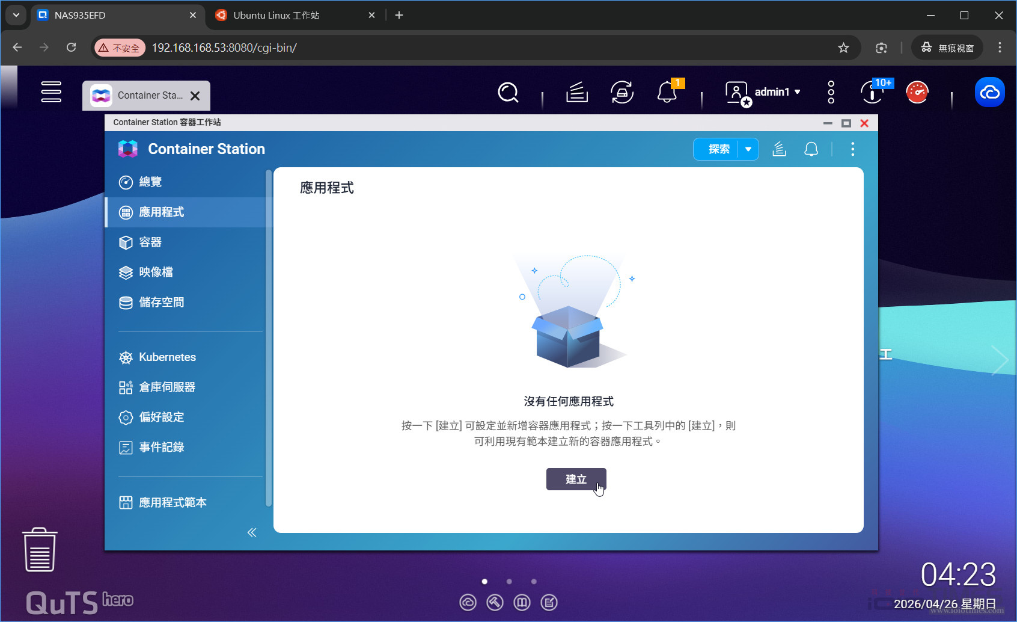Select the second desktop page indicator dot
This screenshot has width=1017, height=622.
[x=509, y=581]
